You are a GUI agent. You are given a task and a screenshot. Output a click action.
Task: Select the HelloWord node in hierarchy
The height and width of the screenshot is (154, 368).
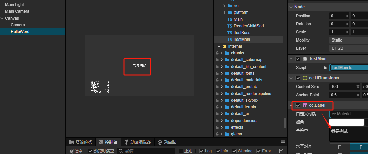tap(33, 32)
